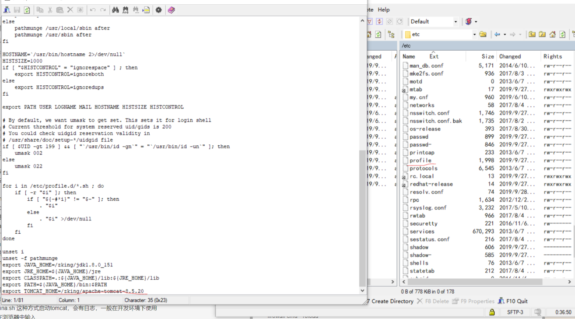Click the Paste clipboard icon
The image size is (575, 319).
pos(60,10)
